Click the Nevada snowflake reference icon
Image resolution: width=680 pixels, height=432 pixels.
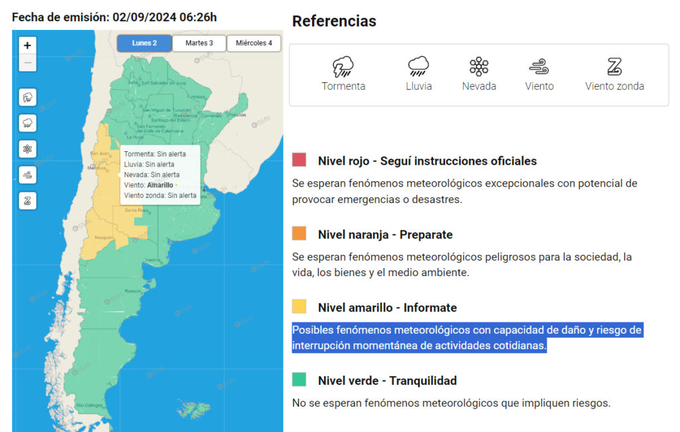pyautogui.click(x=479, y=66)
